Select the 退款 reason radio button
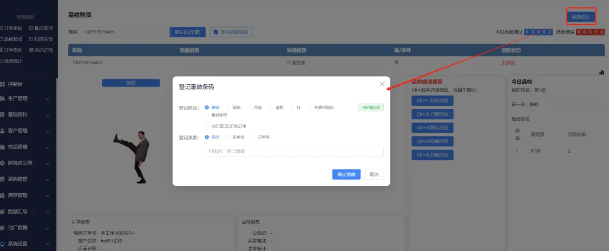 pyautogui.click(x=271, y=107)
